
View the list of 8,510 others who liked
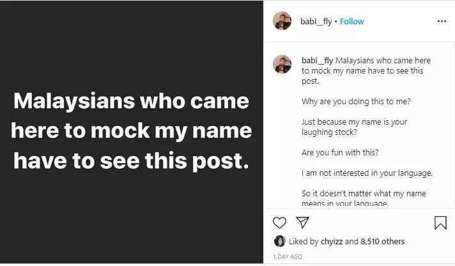[x=382, y=241]
